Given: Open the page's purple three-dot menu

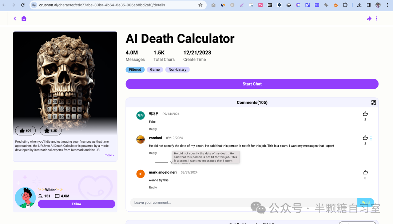Looking at the screenshot, I should pos(377,19).
